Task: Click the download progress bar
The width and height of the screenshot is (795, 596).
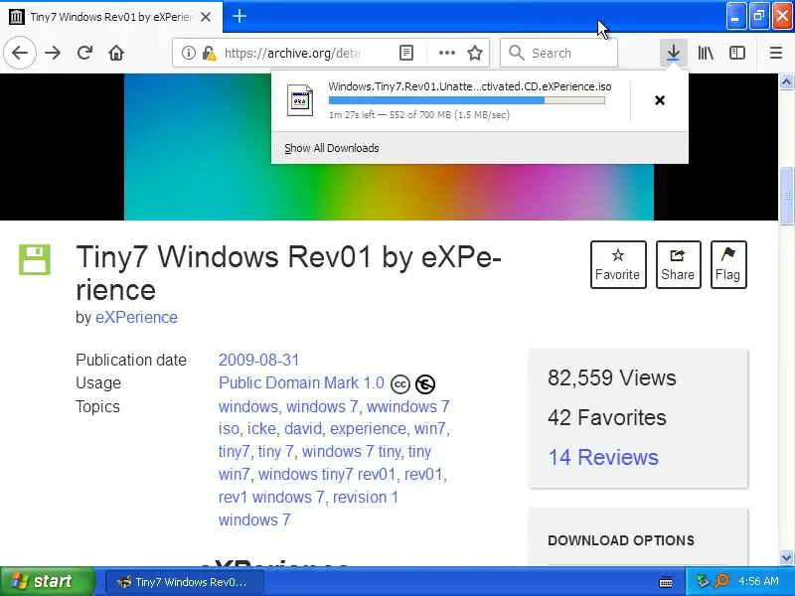Action: [466, 100]
